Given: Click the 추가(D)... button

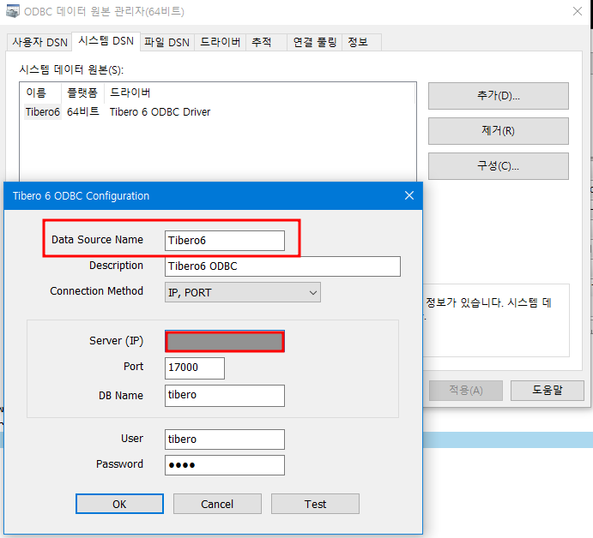Looking at the screenshot, I should (498, 96).
